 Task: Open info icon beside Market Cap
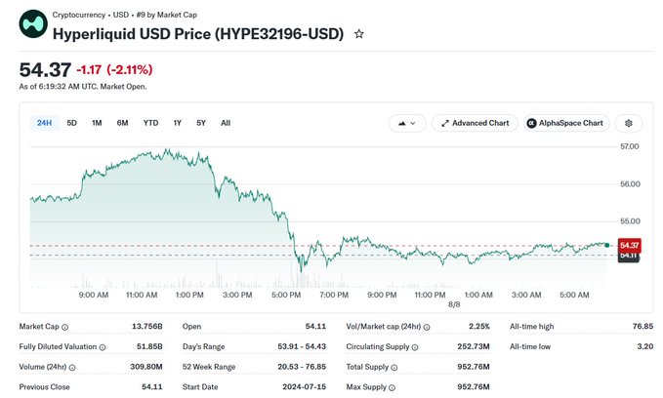(64, 327)
